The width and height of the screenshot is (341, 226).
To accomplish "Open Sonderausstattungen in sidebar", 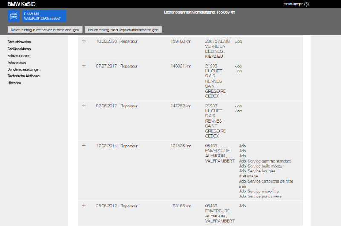I will 24,69.
